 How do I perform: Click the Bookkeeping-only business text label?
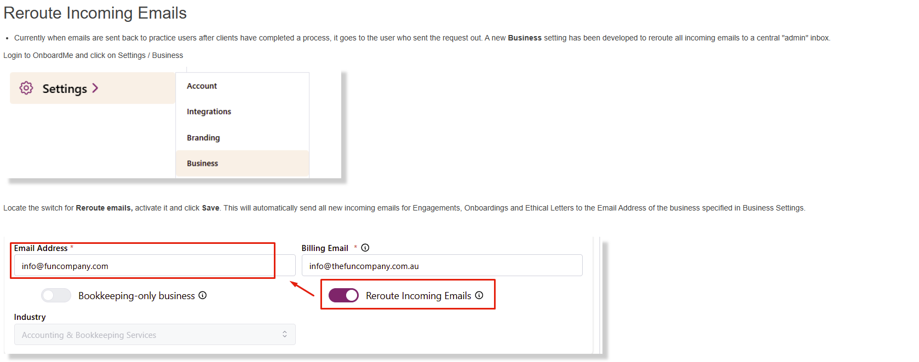tap(136, 296)
